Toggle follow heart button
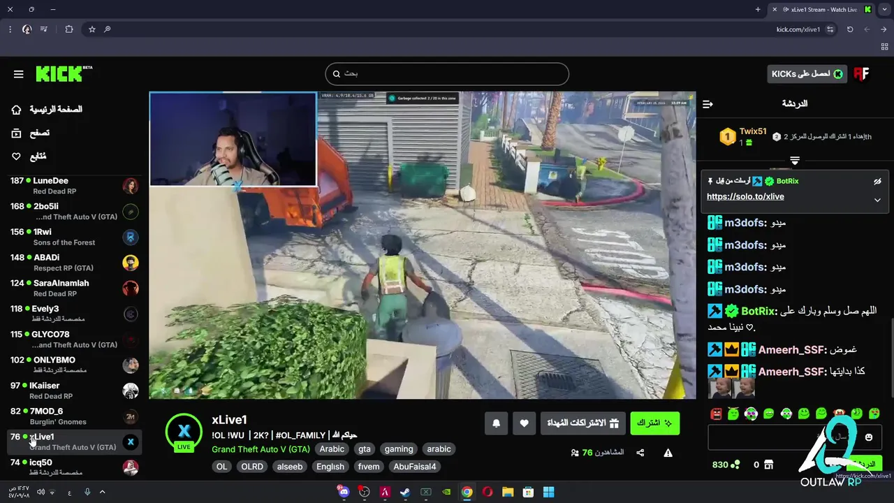 pyautogui.click(x=525, y=423)
